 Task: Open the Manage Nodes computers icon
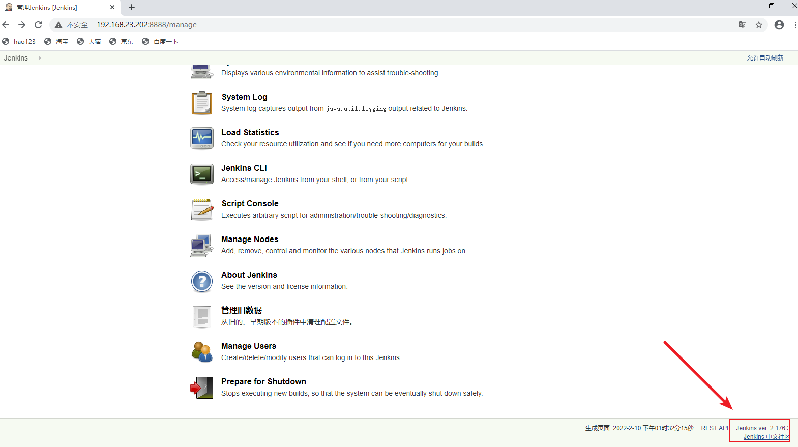pos(202,246)
